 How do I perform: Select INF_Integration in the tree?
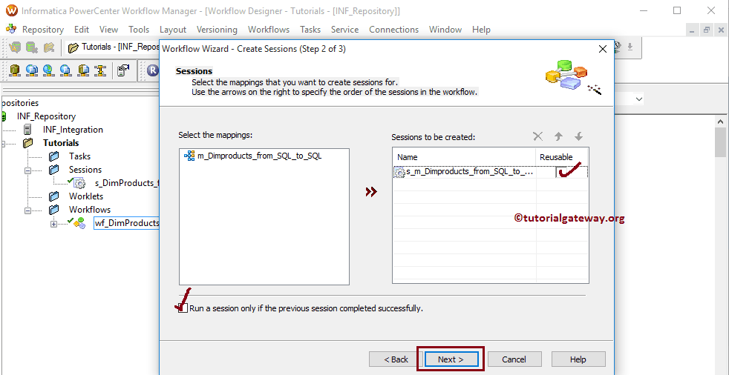73,130
